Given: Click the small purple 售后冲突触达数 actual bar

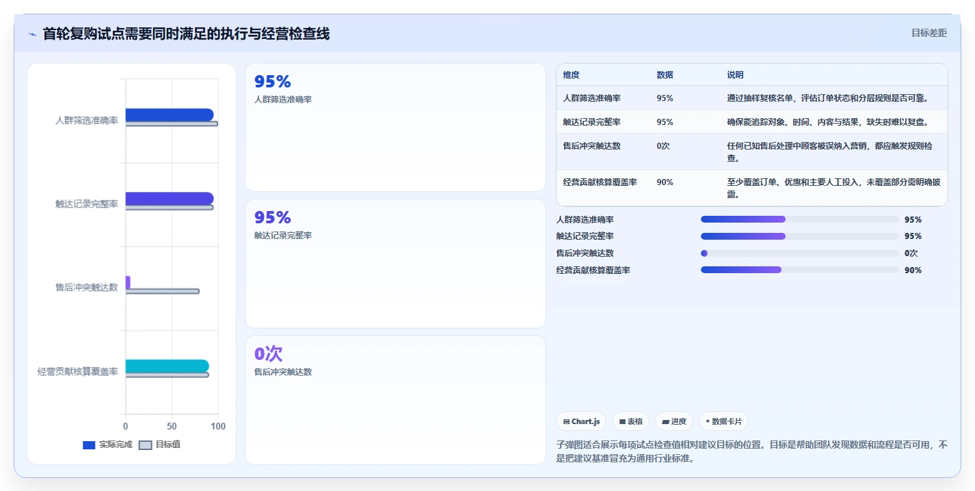Looking at the screenshot, I should (128, 282).
